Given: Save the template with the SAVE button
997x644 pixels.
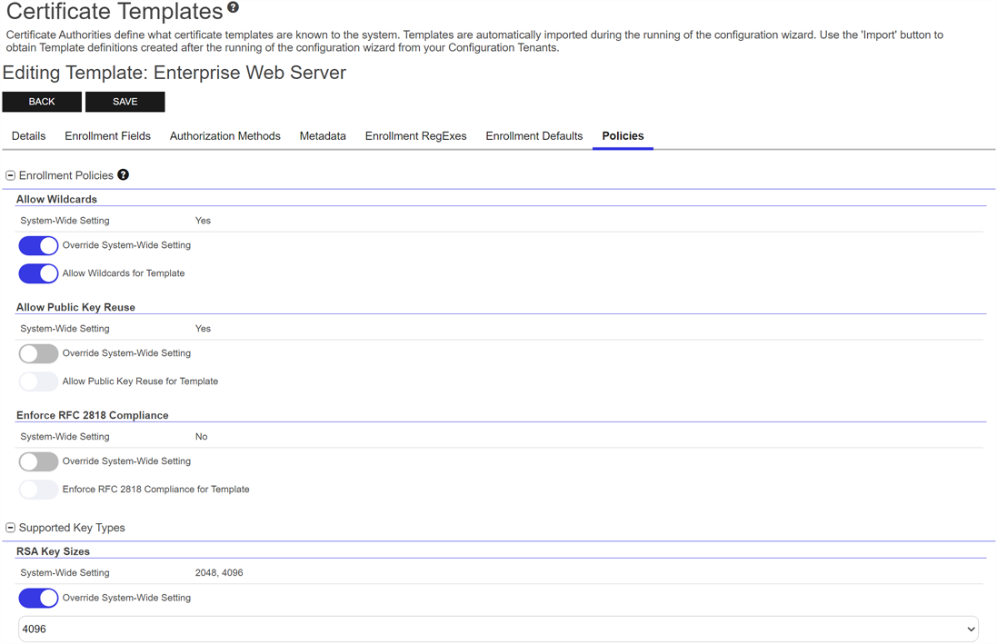Looking at the screenshot, I should tap(125, 102).
